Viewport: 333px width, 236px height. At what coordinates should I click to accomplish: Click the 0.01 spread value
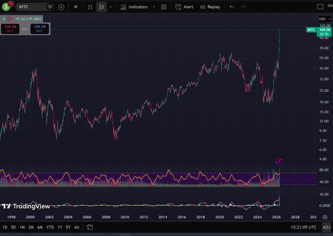pos(25,29)
